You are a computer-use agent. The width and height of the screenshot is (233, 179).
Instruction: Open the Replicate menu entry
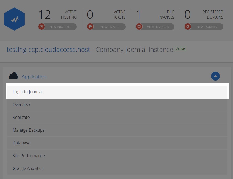click(x=117, y=117)
